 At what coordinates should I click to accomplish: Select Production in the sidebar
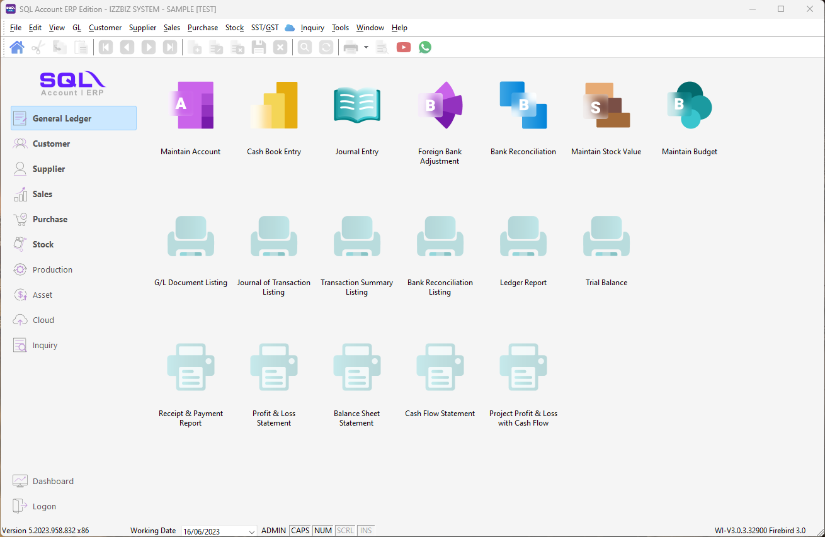point(74,269)
